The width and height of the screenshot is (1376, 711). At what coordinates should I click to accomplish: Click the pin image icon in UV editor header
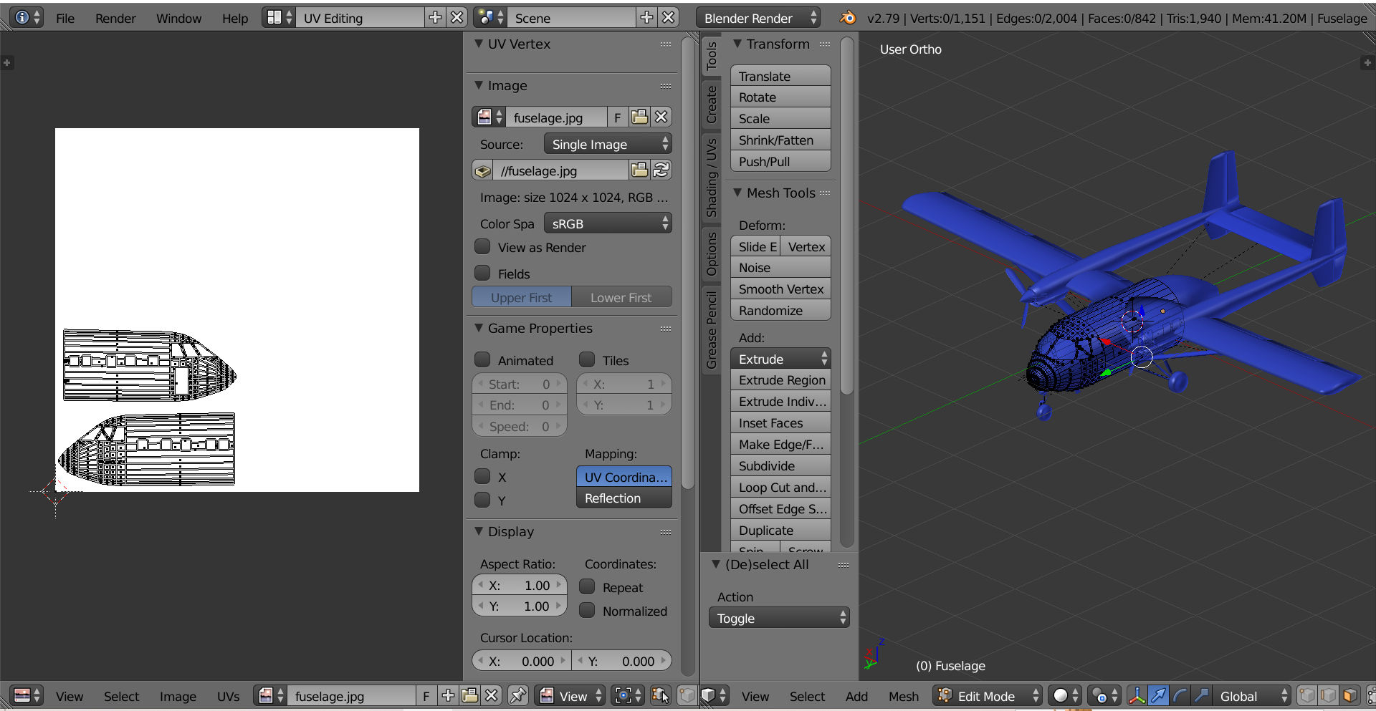click(x=517, y=696)
